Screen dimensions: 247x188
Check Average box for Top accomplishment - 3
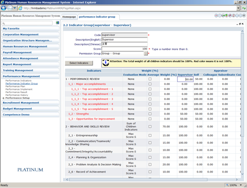click(150, 99)
